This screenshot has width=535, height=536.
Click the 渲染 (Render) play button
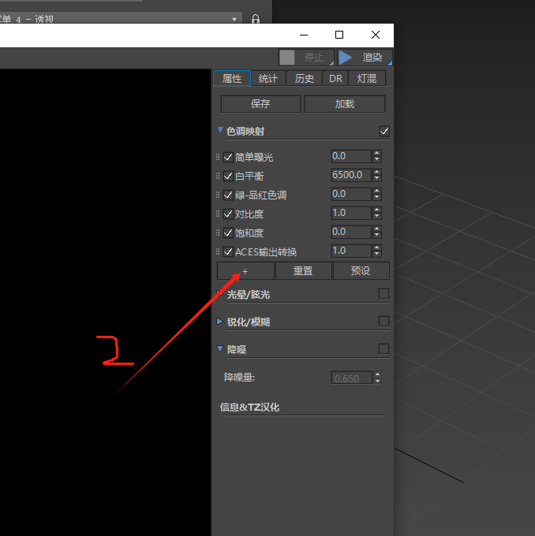(364, 58)
